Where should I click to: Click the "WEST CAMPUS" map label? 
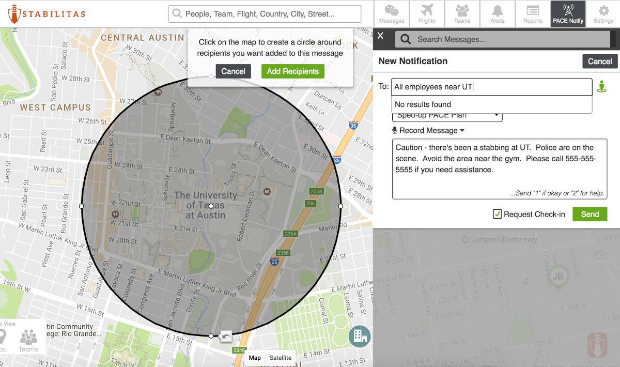click(55, 108)
